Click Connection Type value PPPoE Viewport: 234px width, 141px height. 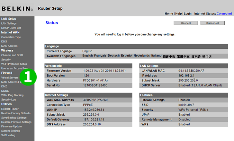pos(88,105)
